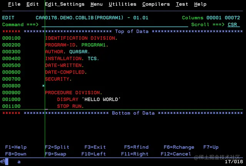Click PROCEDURE DIVISION text
The height and width of the screenshot is (166, 246).
[73, 92]
